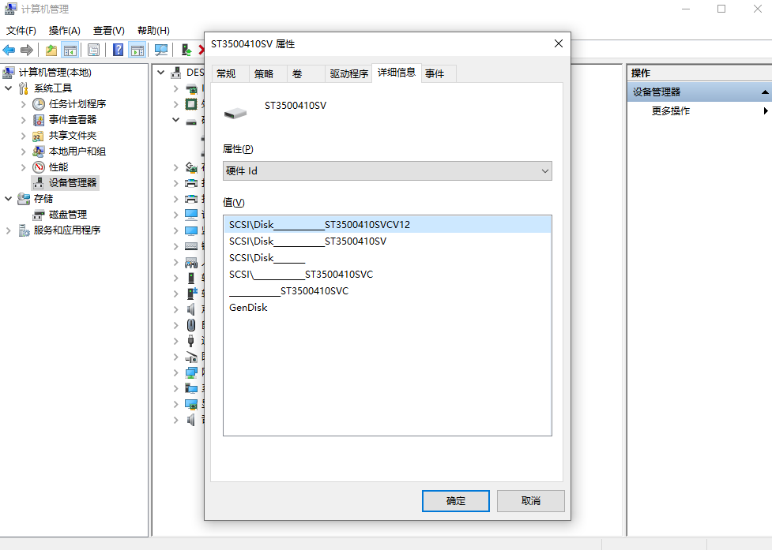The image size is (772, 550).
Task: Click the 任务计划程序 icon
Action: point(38,103)
